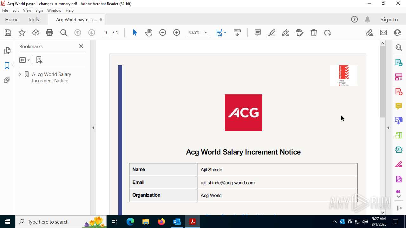Collapse the left navigation pane arrow
The image size is (406, 228).
click(x=93, y=128)
